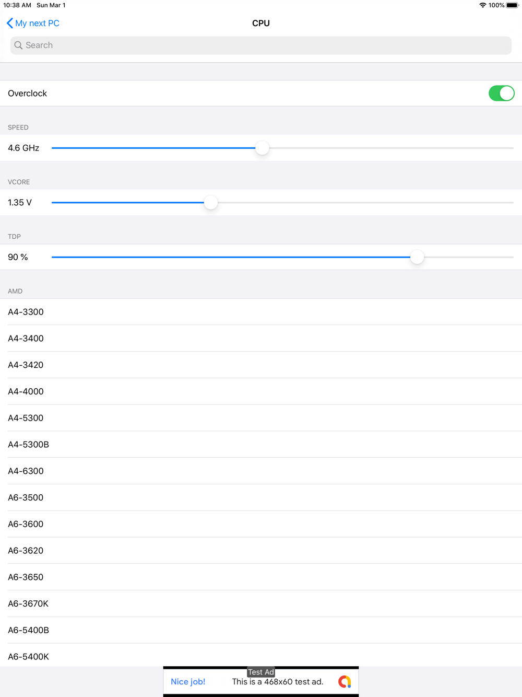Viewport: 522px width, 697px height.
Task: Go back to My next PC
Action: tap(33, 23)
